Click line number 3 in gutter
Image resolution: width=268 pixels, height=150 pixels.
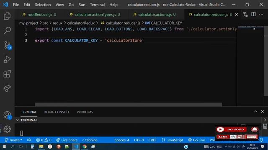coord(26,40)
